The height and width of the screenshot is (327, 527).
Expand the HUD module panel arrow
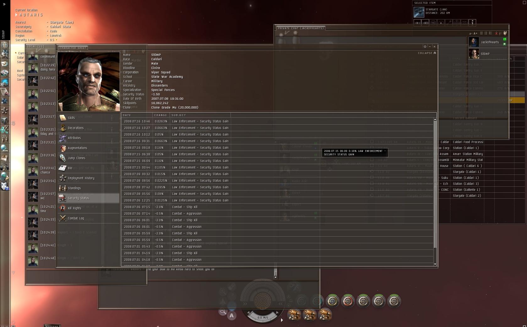coord(282,320)
